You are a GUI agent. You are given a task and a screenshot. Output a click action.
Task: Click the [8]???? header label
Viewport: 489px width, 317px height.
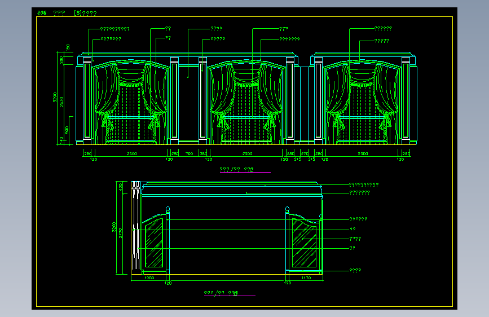(x=86, y=13)
